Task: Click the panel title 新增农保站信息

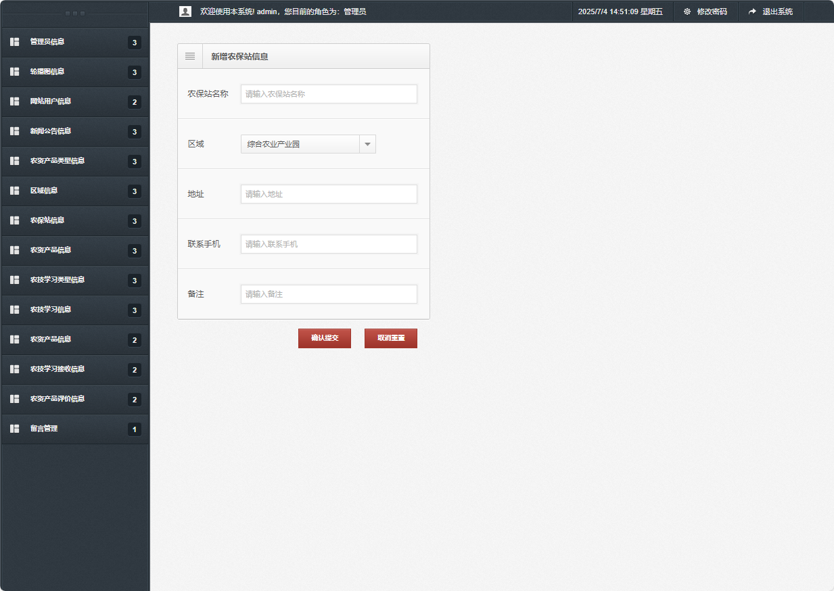Action: 239,57
